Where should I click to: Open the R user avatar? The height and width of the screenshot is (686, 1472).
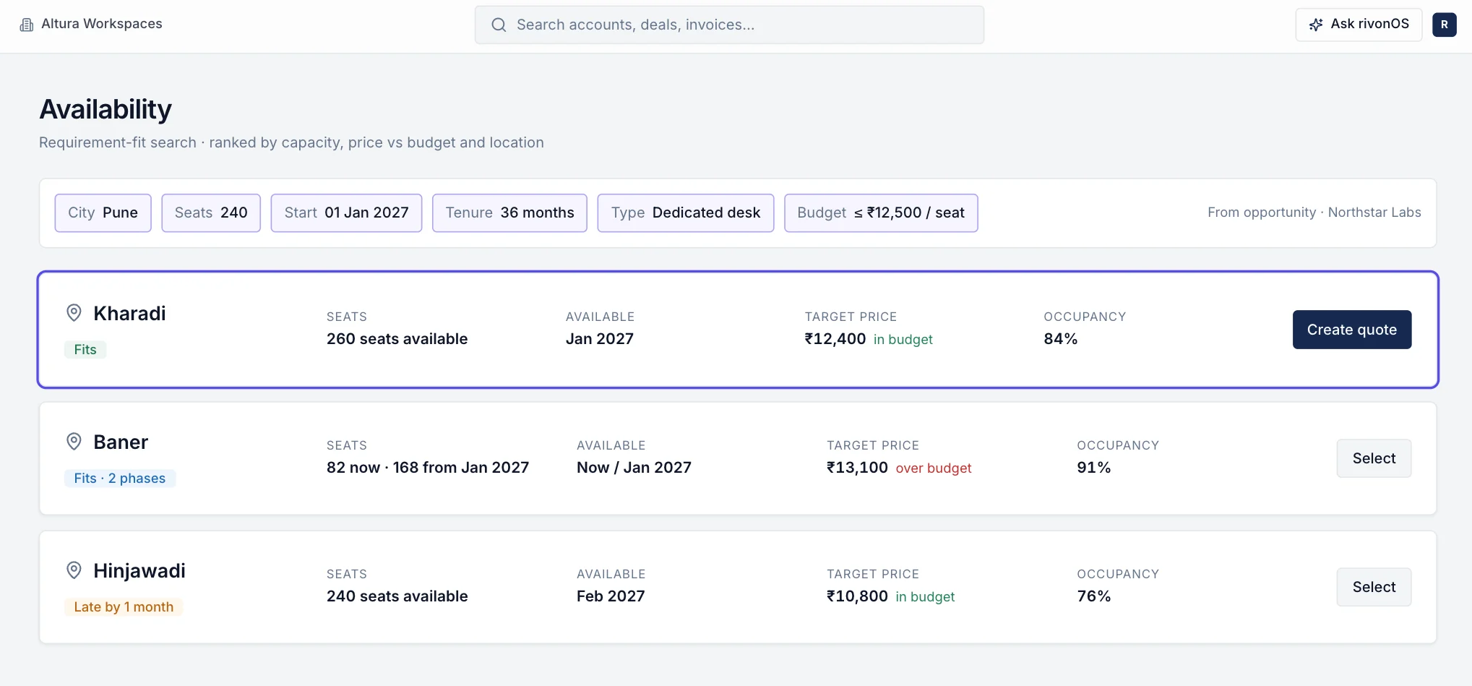pos(1444,25)
